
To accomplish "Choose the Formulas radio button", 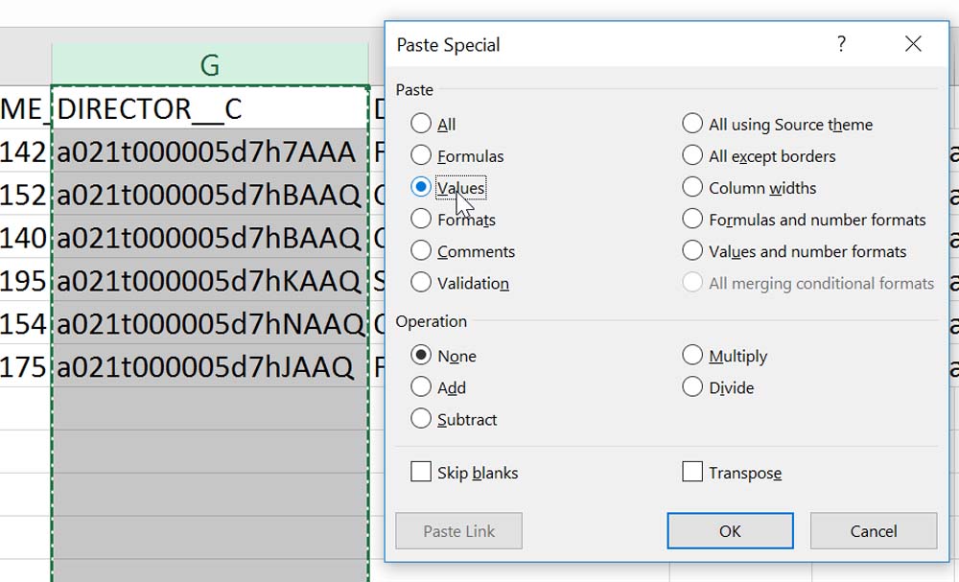I will (x=421, y=155).
